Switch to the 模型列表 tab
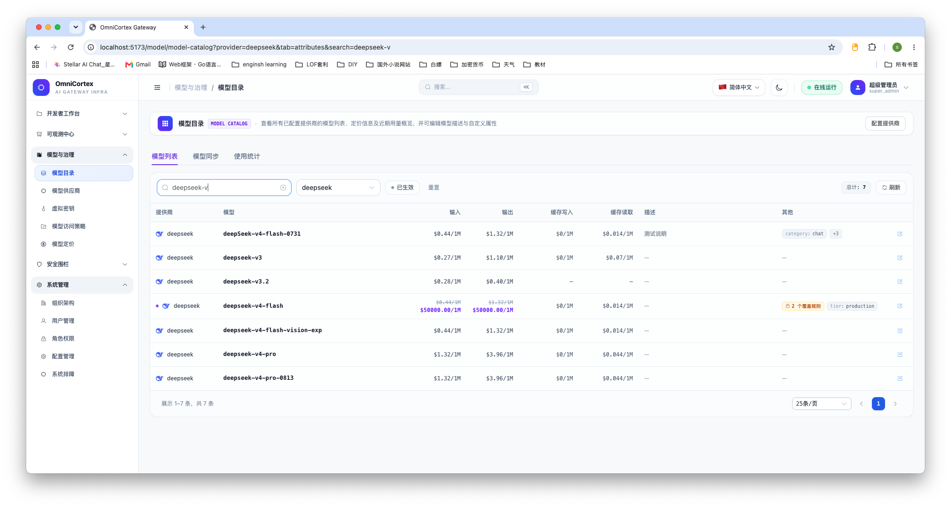Viewport: 951px width, 508px height. [x=165, y=156]
